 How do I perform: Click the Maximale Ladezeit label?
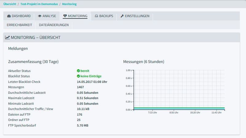tap(21, 98)
